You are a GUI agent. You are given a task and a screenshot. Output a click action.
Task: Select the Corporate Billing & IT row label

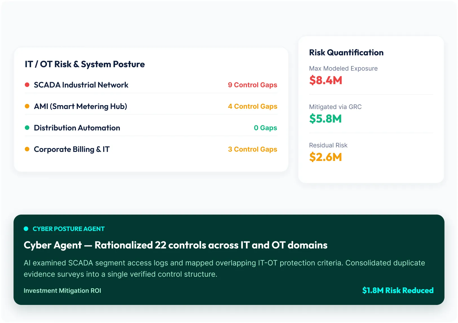[72, 149]
